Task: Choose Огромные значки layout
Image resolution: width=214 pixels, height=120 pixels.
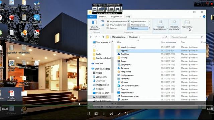Action: point(117,21)
